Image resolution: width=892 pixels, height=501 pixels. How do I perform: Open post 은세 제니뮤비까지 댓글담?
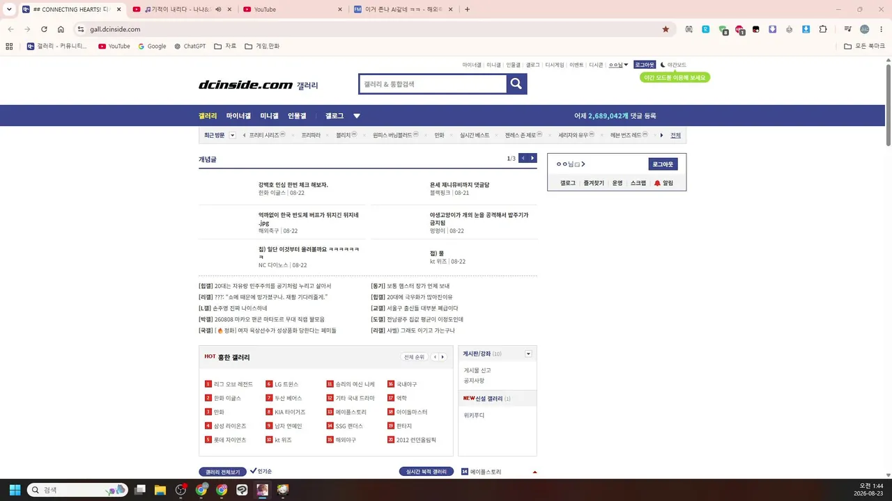click(x=459, y=184)
